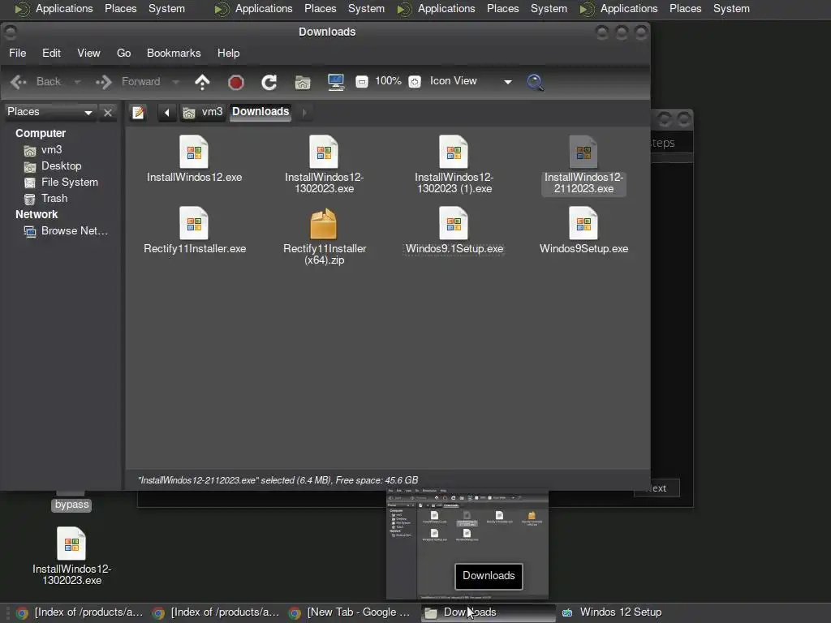Open the Help menu
Image resolution: width=831 pixels, height=623 pixels.
point(228,53)
